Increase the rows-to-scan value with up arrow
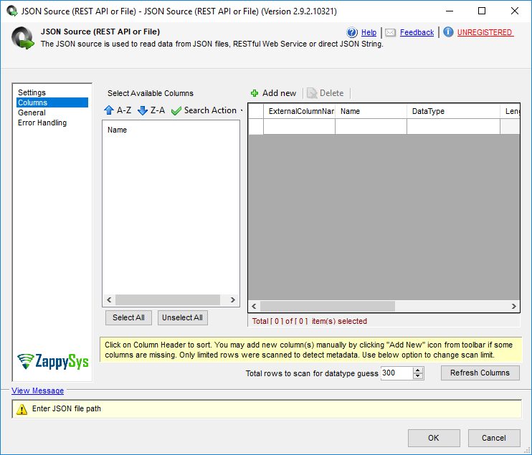This screenshot has height=455, width=532. (418, 370)
